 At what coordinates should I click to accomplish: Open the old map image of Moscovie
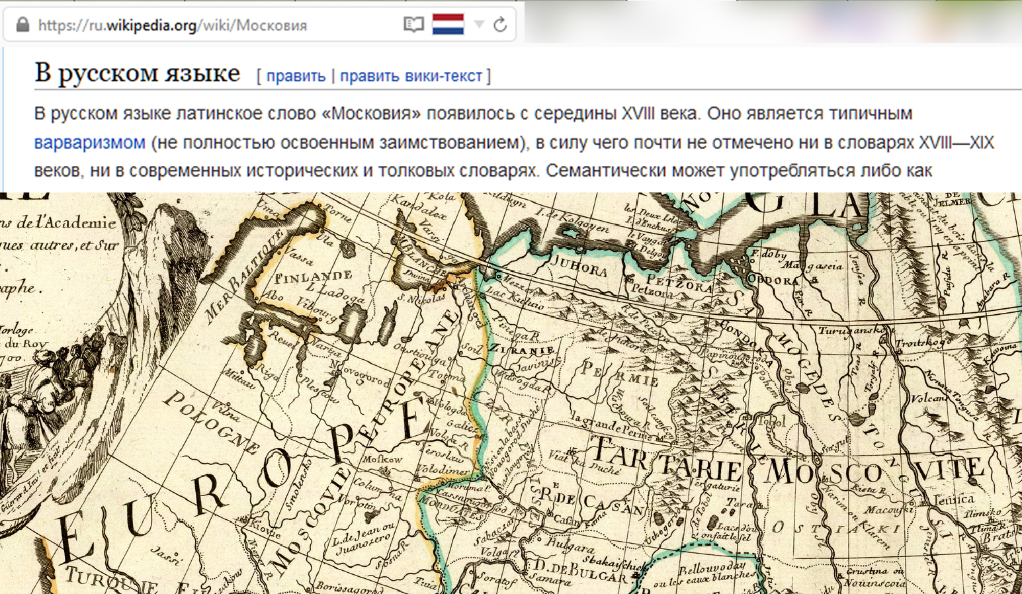pyautogui.click(x=511, y=393)
